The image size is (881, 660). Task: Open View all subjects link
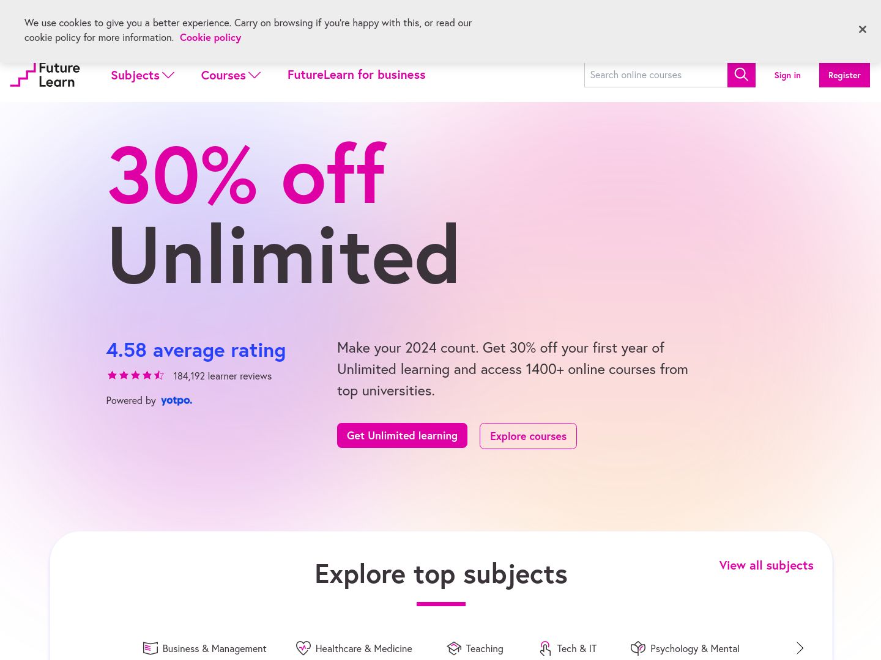[x=766, y=565]
